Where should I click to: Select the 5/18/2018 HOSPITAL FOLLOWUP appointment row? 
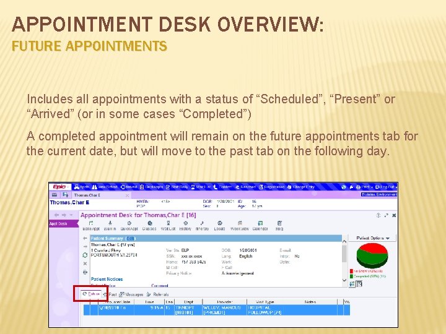click(216, 310)
